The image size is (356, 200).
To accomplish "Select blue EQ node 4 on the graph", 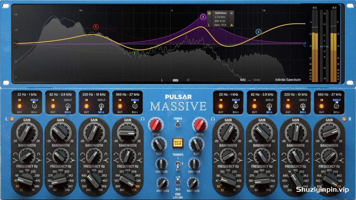I will pyautogui.click(x=258, y=32).
